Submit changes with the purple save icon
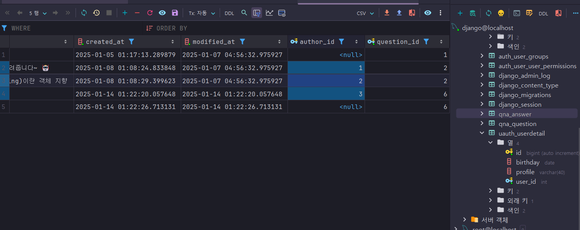Screen dimensions: 580x230 tap(175, 13)
